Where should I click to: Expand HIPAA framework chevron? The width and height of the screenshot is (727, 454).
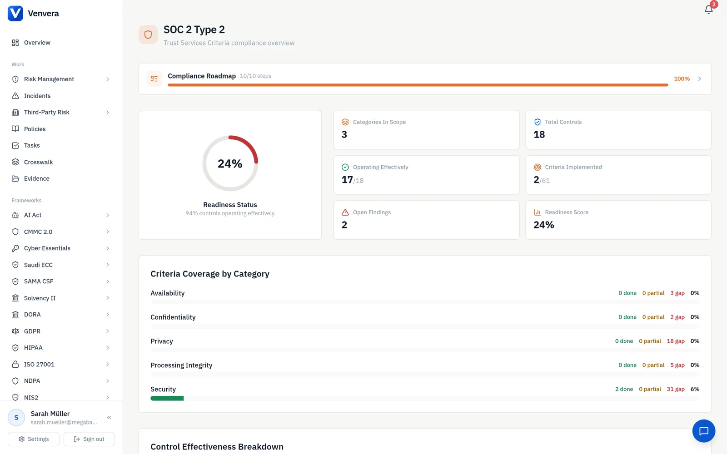coord(108,348)
